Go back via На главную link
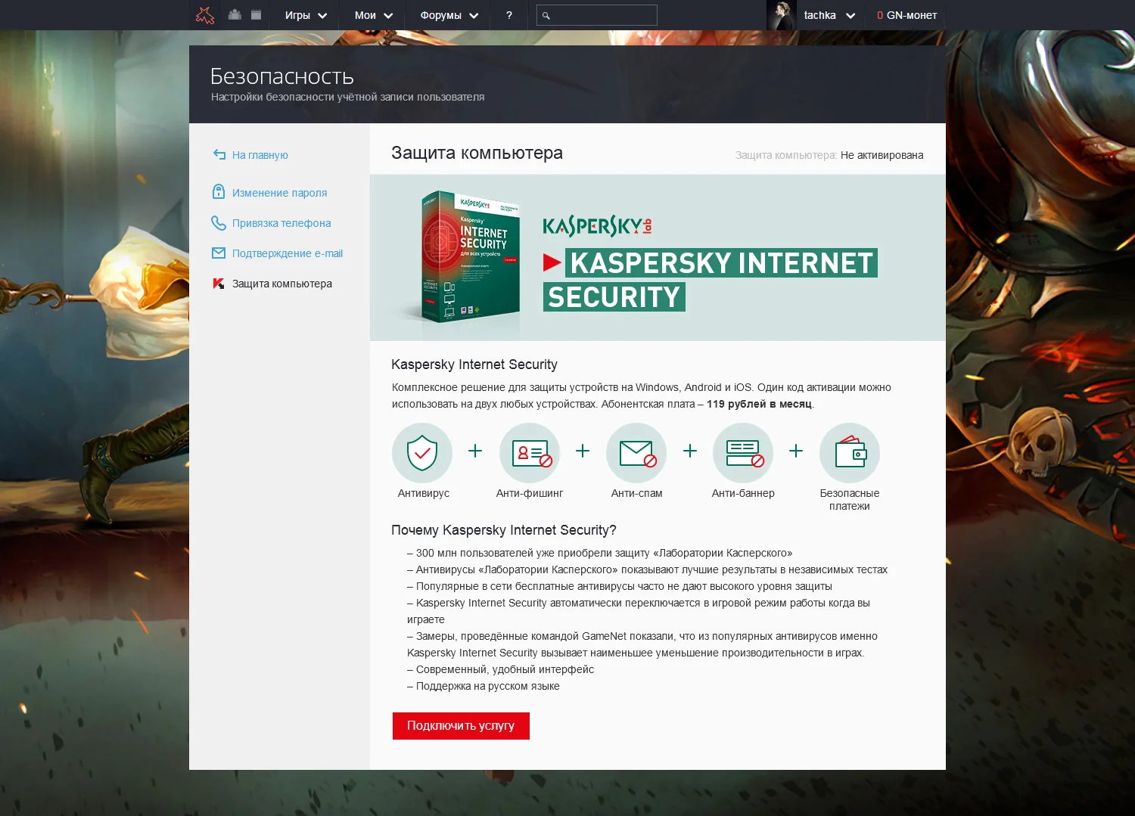 click(x=260, y=155)
